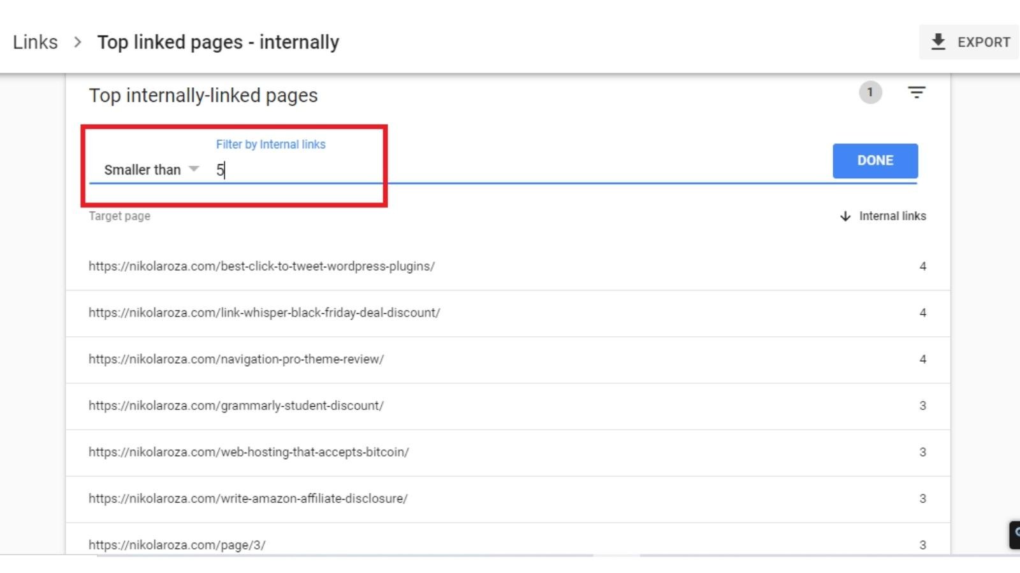Click the Export download icon
This screenshot has width=1020, height=573.
[938, 42]
